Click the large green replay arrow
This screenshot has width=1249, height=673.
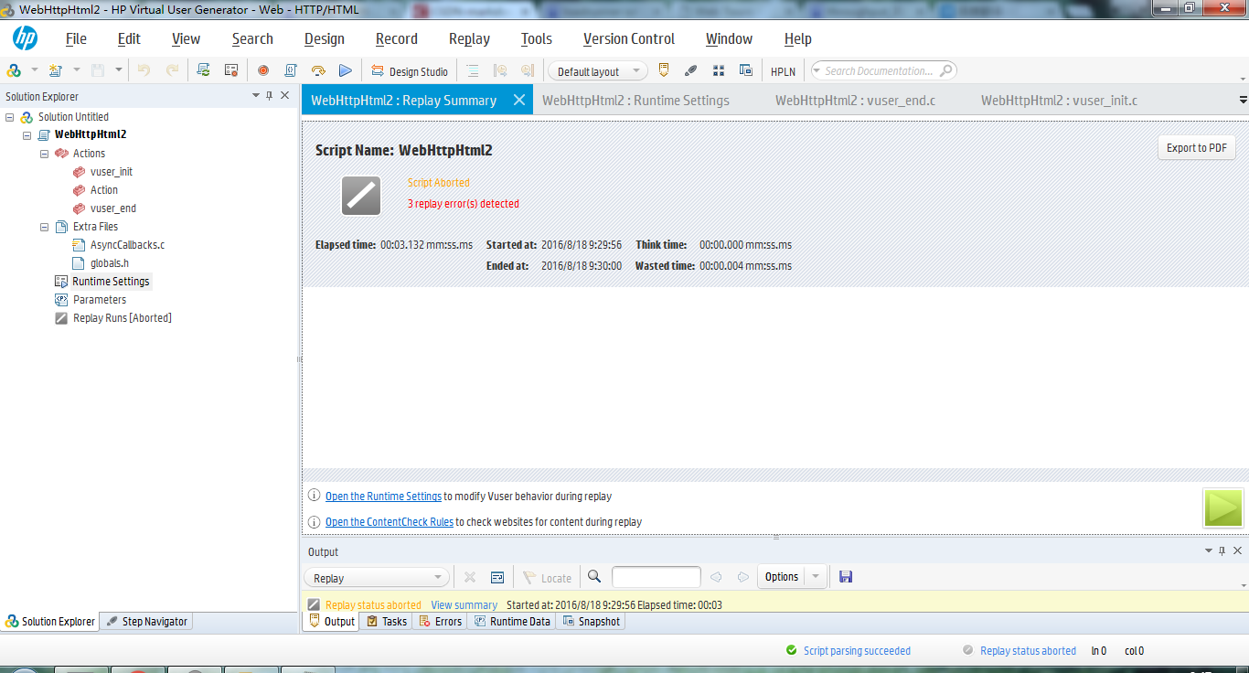(1223, 507)
